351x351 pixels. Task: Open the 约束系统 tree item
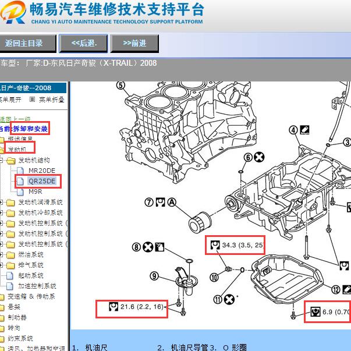[20, 338]
